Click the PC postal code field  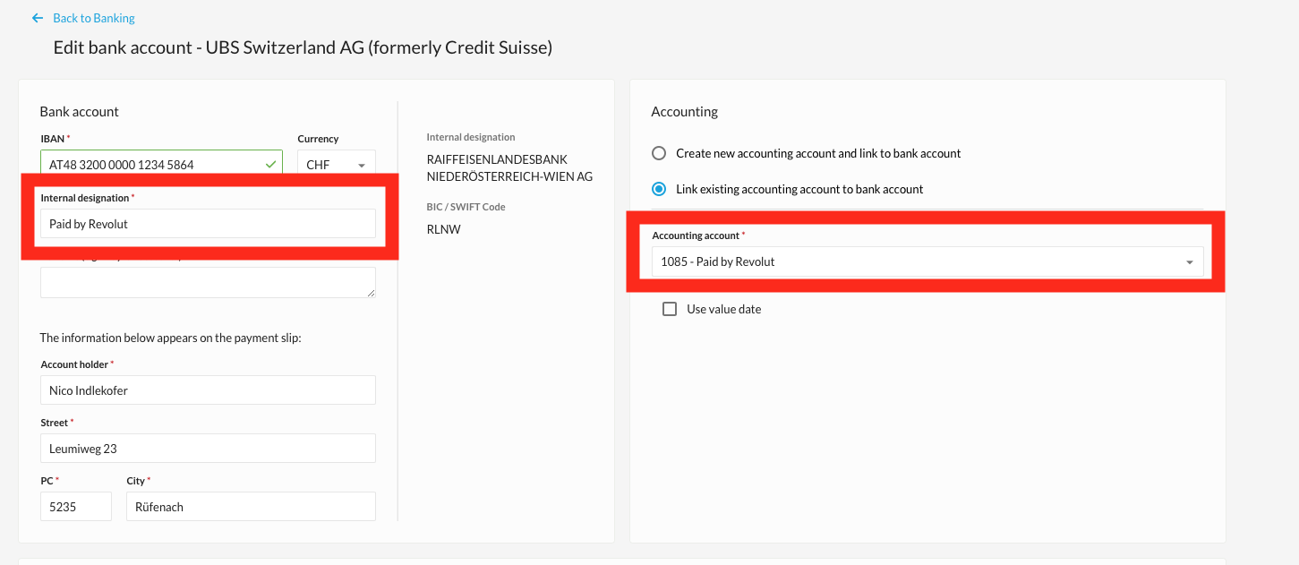click(75, 507)
